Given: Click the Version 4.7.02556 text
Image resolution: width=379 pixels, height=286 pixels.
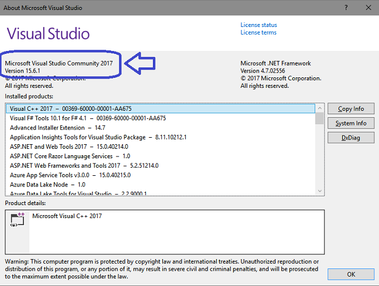Looking at the screenshot, I should pyautogui.click(x=263, y=71).
